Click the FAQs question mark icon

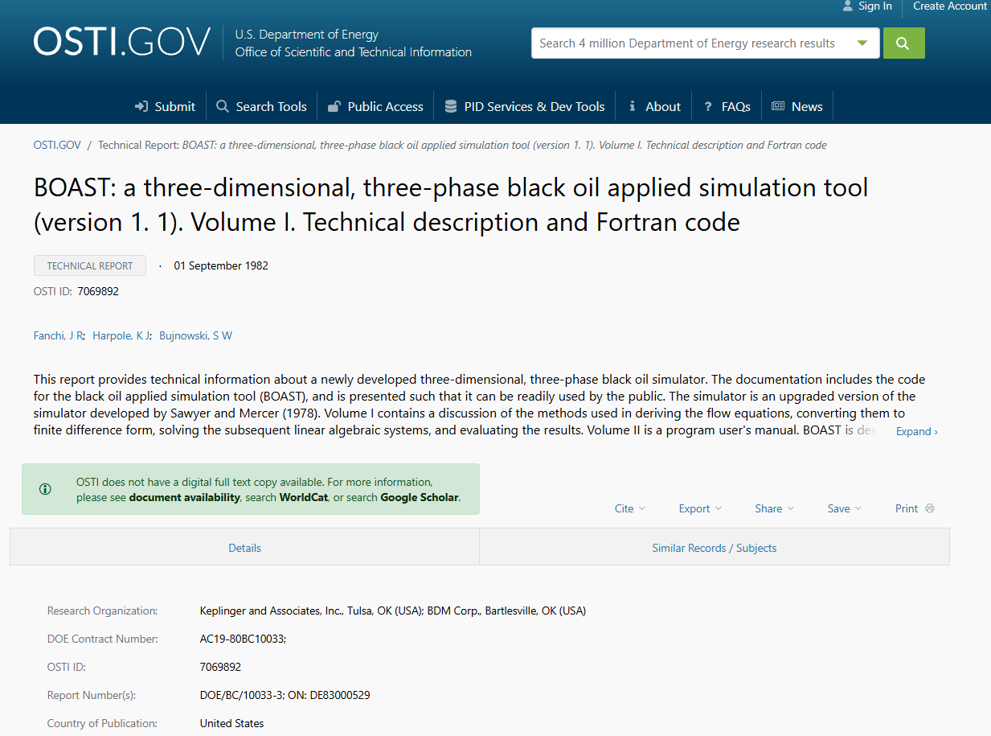click(x=708, y=107)
